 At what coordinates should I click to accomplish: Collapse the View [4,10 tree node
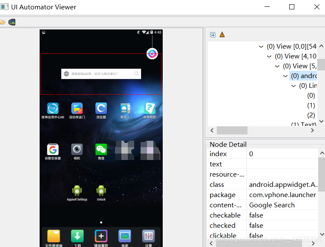click(269, 56)
